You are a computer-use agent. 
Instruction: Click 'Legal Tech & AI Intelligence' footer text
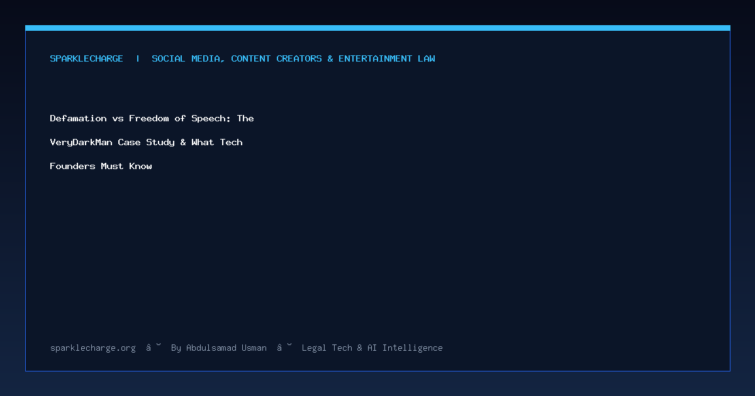tap(372, 348)
